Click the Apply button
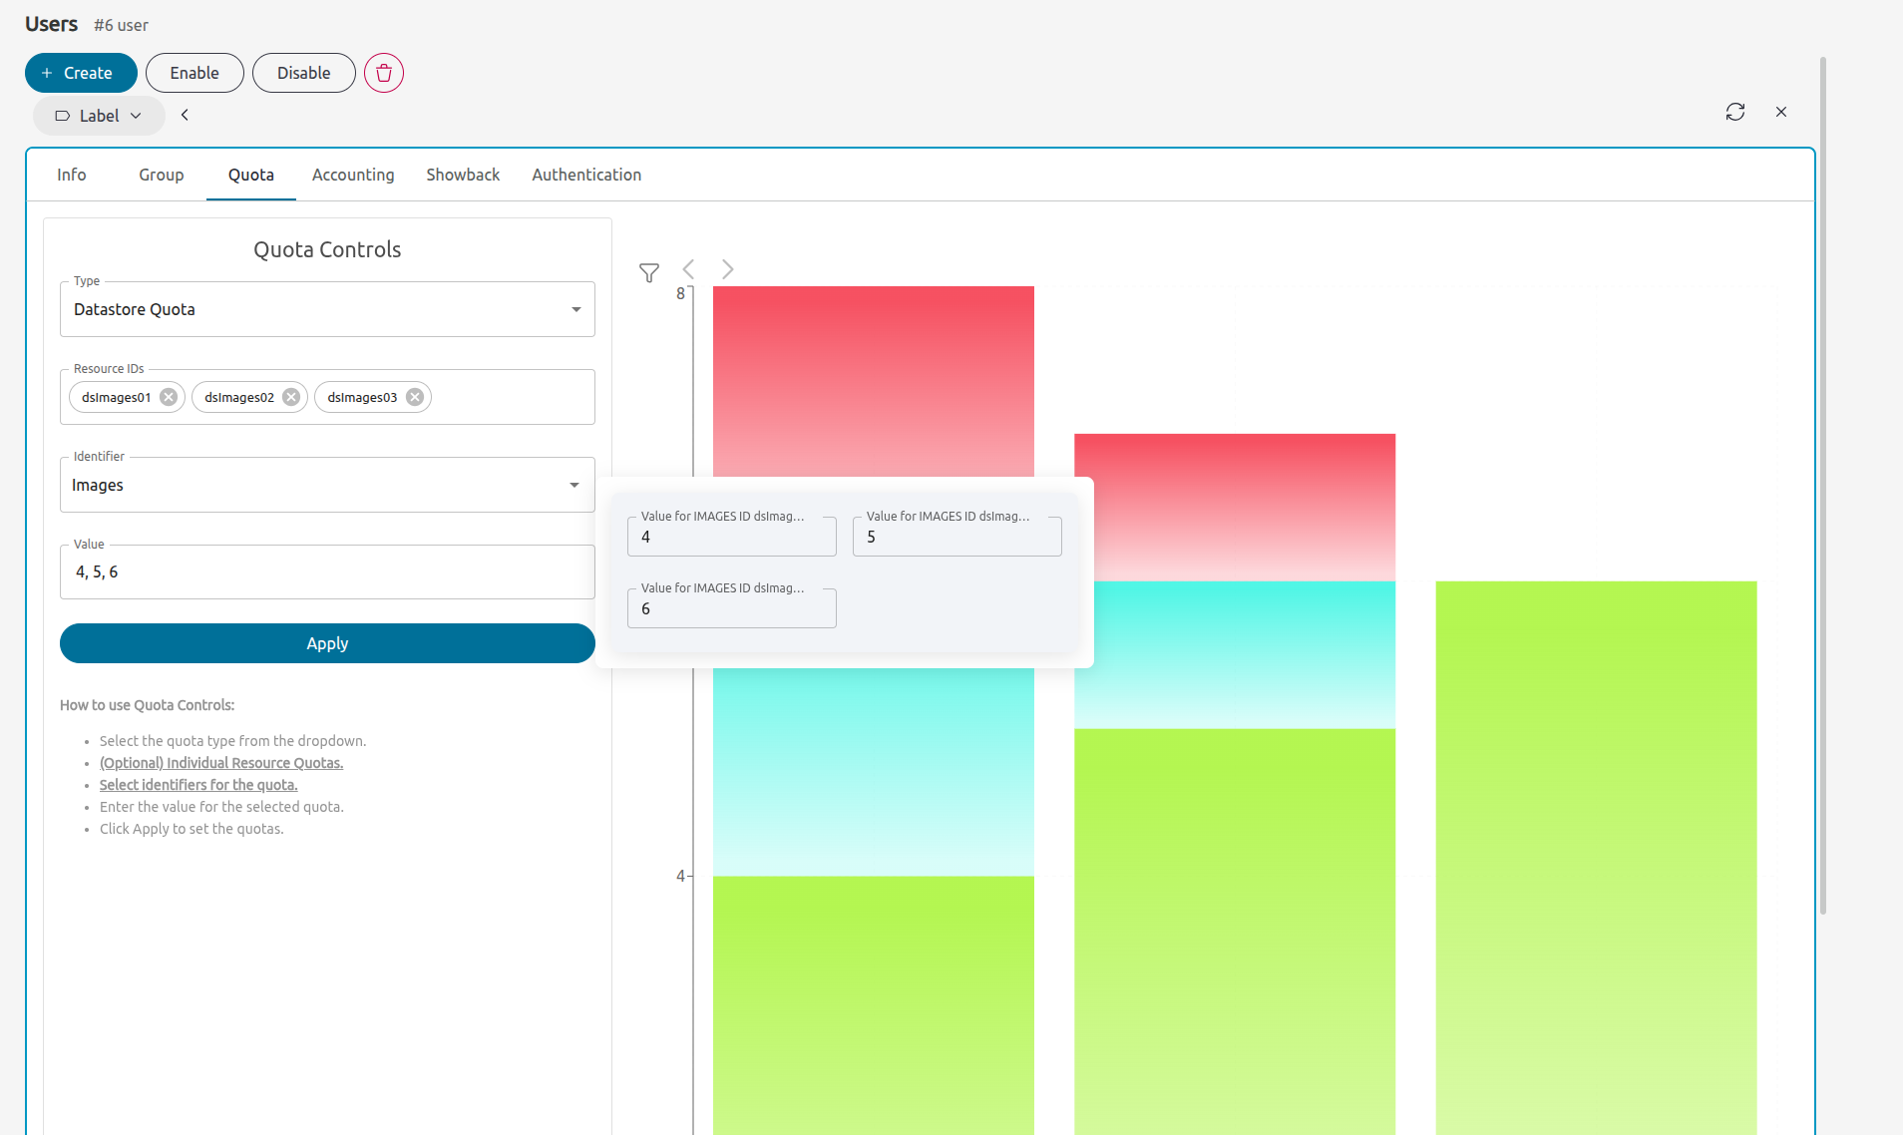This screenshot has width=1903, height=1135. tap(327, 643)
